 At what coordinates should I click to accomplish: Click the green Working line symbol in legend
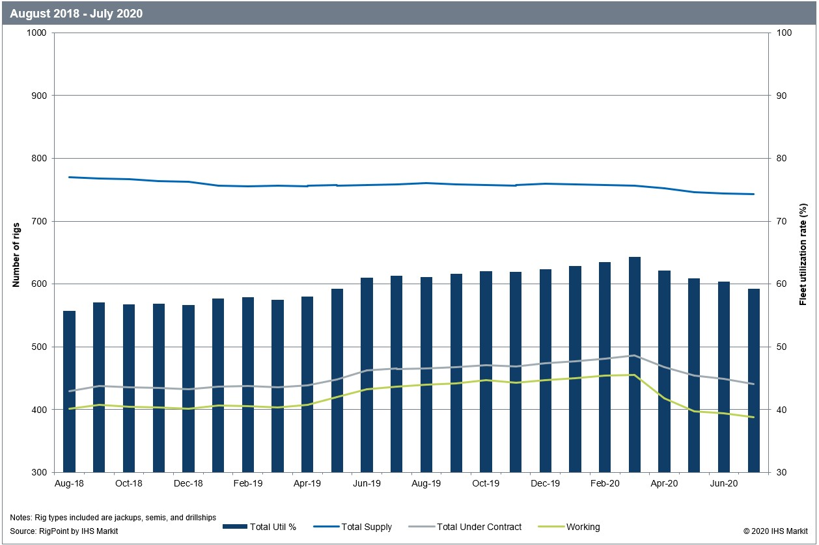tap(551, 527)
